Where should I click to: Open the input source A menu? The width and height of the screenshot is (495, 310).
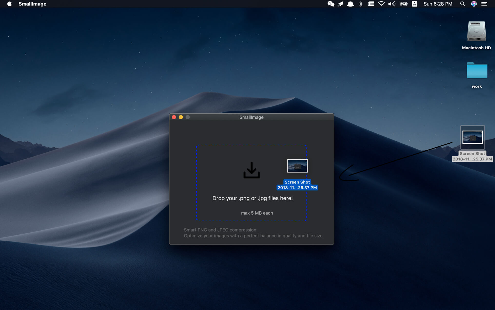[414, 4]
